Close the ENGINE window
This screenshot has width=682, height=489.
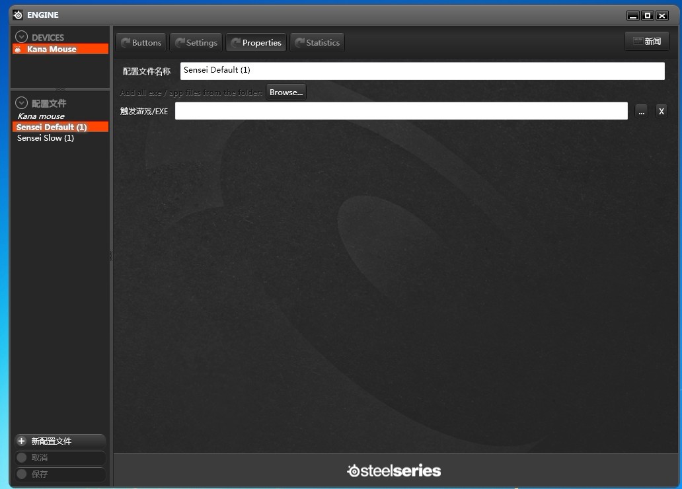click(x=662, y=16)
